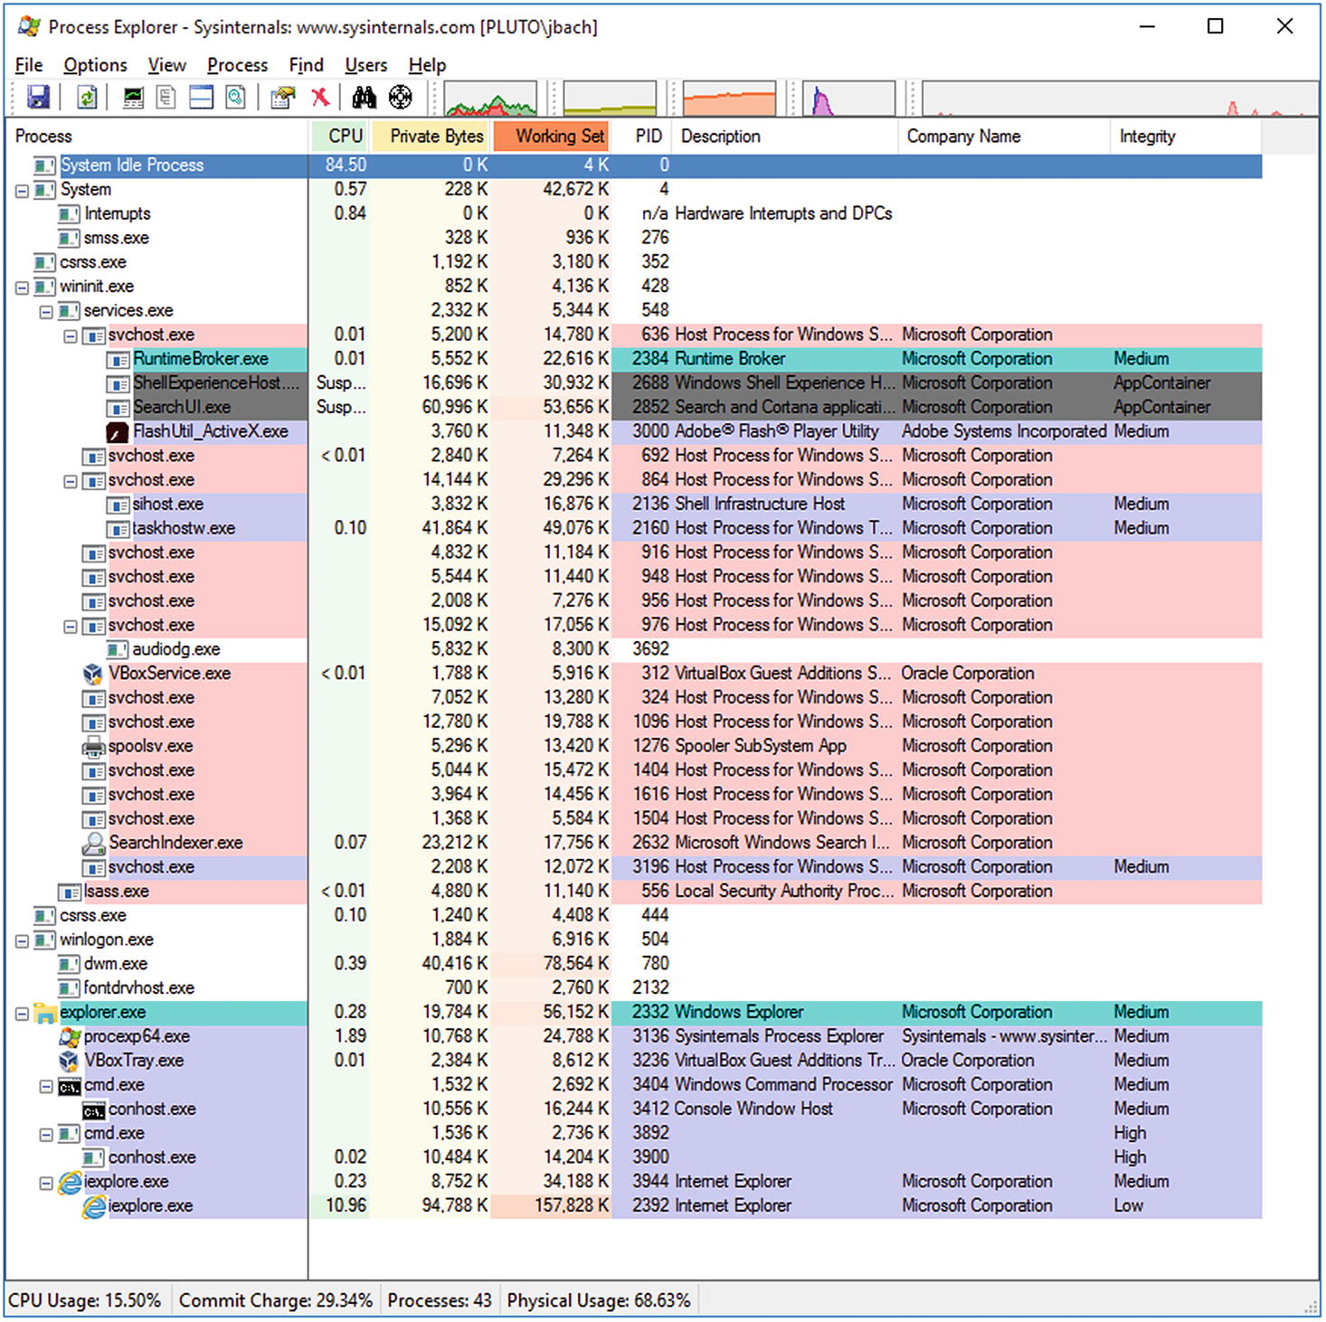Click the VBoxTray.exe icon
This screenshot has height=1322, width=1326.
(70, 1062)
